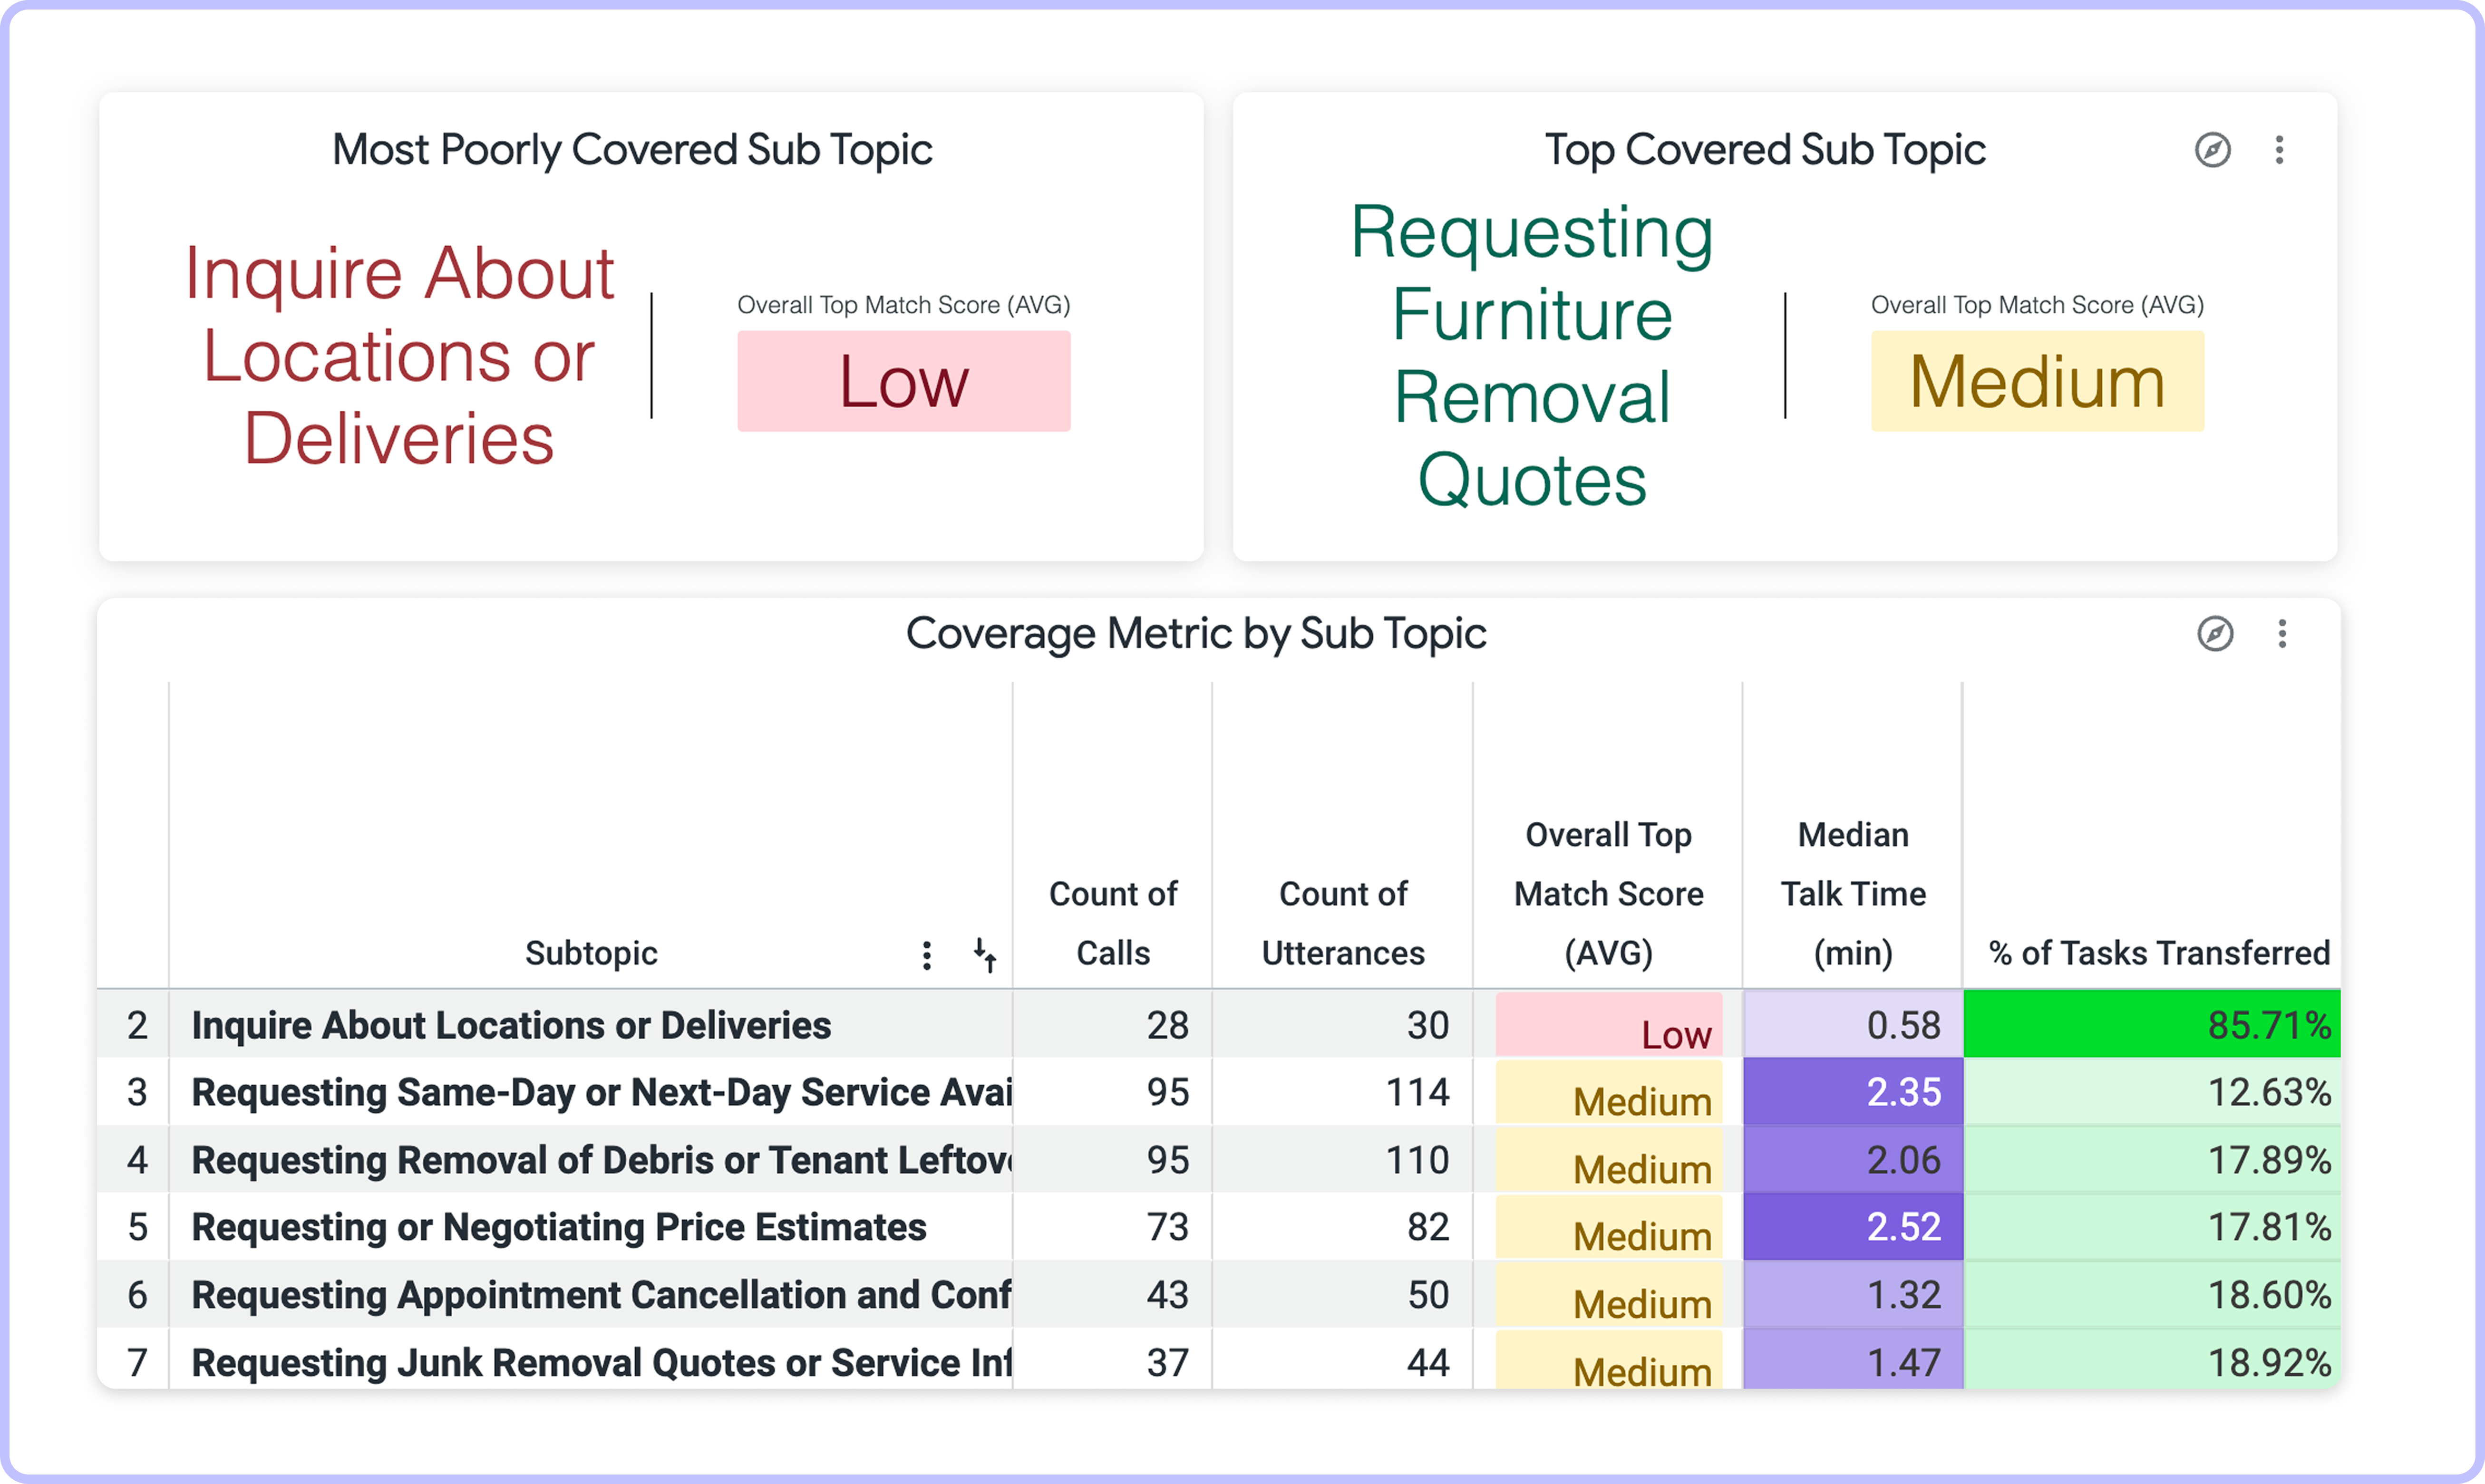2485x1484 pixels.
Task: Open three-dot menu on Coverage Metric table
Action: (2282, 633)
